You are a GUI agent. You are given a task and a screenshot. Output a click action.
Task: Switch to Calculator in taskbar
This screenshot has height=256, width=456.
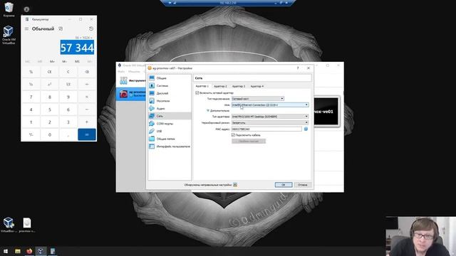[x=53, y=251]
